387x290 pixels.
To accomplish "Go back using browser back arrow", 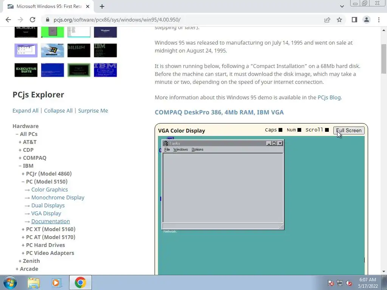I will pos(8,20).
